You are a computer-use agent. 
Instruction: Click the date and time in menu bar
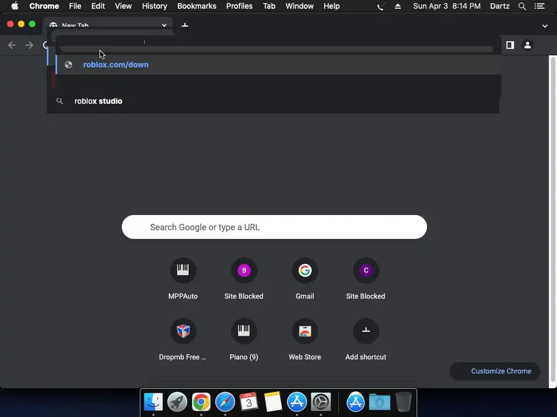point(447,6)
